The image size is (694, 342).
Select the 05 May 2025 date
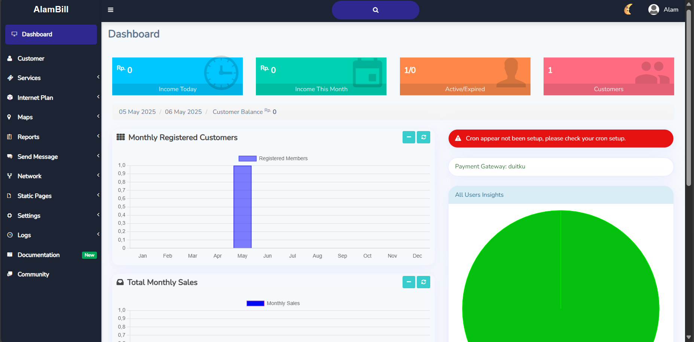pyautogui.click(x=137, y=112)
